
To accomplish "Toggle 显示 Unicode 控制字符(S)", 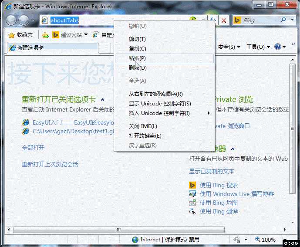I will coord(165,104).
